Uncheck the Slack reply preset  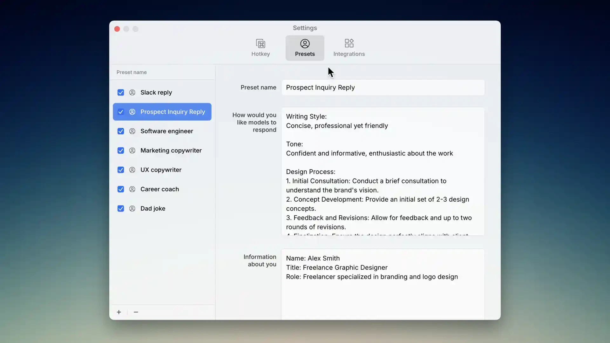pos(120,92)
